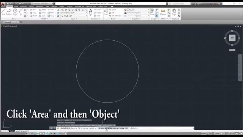Screen dimensions: 243x137
Task: Expand the Layers panel
Action: pos(74,19)
